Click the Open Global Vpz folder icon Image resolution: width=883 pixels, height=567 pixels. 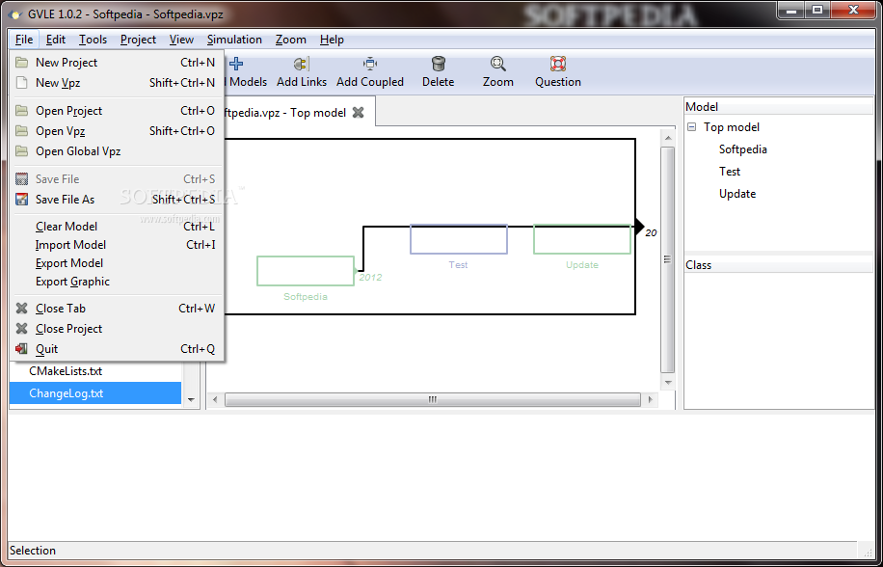tap(21, 150)
